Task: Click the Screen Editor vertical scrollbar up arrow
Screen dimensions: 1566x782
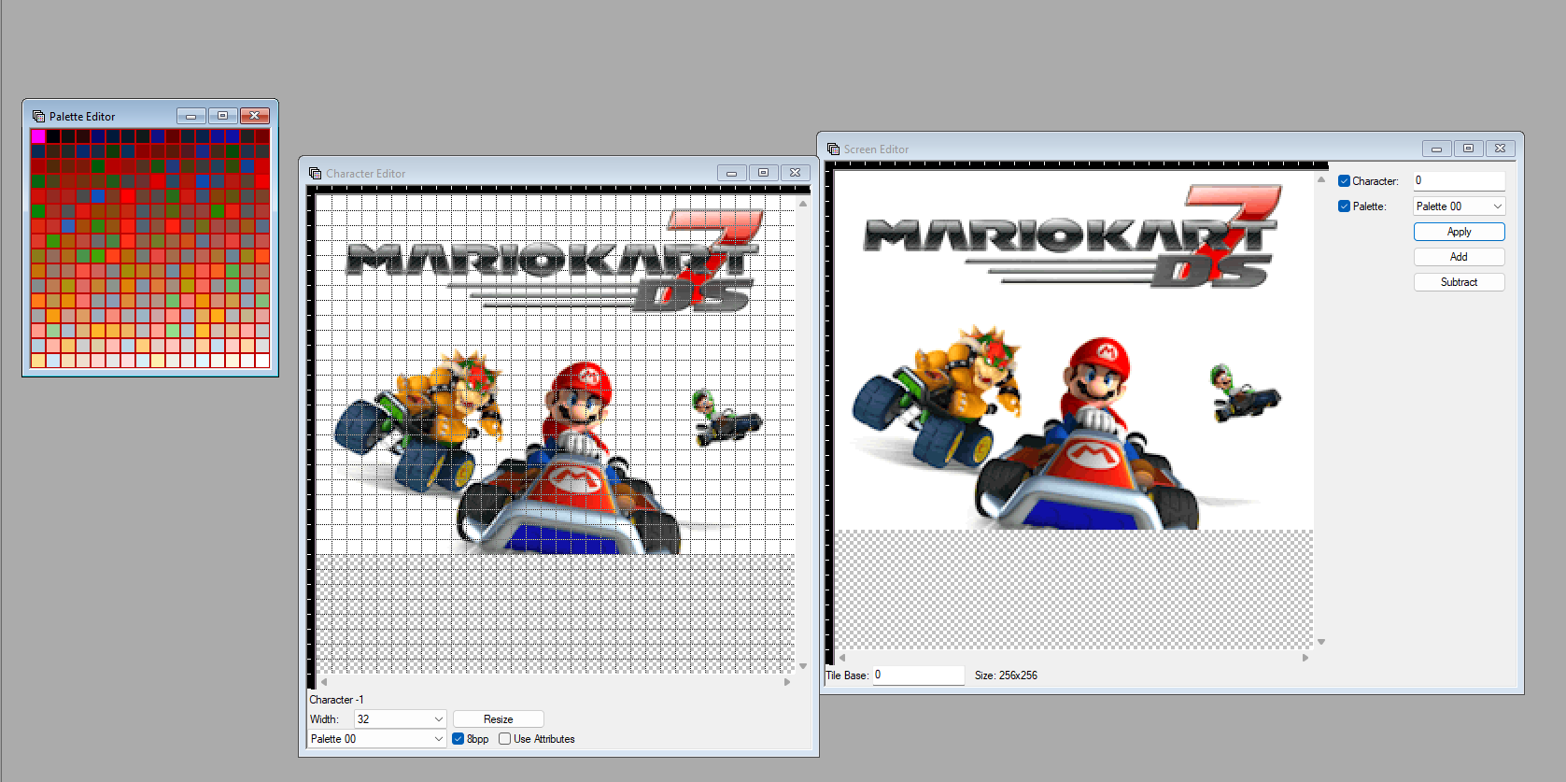Action: (1321, 179)
